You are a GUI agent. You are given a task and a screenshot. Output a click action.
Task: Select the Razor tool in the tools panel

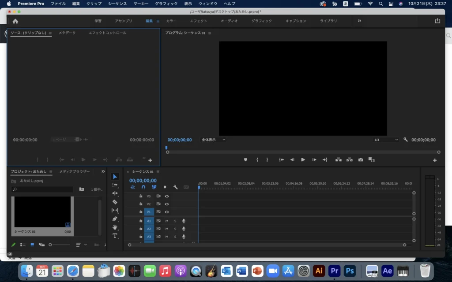coord(115,202)
